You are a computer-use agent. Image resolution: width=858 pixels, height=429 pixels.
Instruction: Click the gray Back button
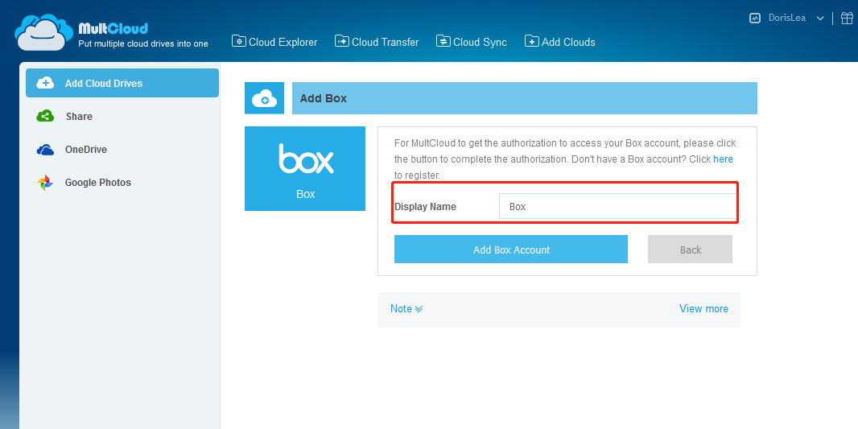(x=690, y=250)
